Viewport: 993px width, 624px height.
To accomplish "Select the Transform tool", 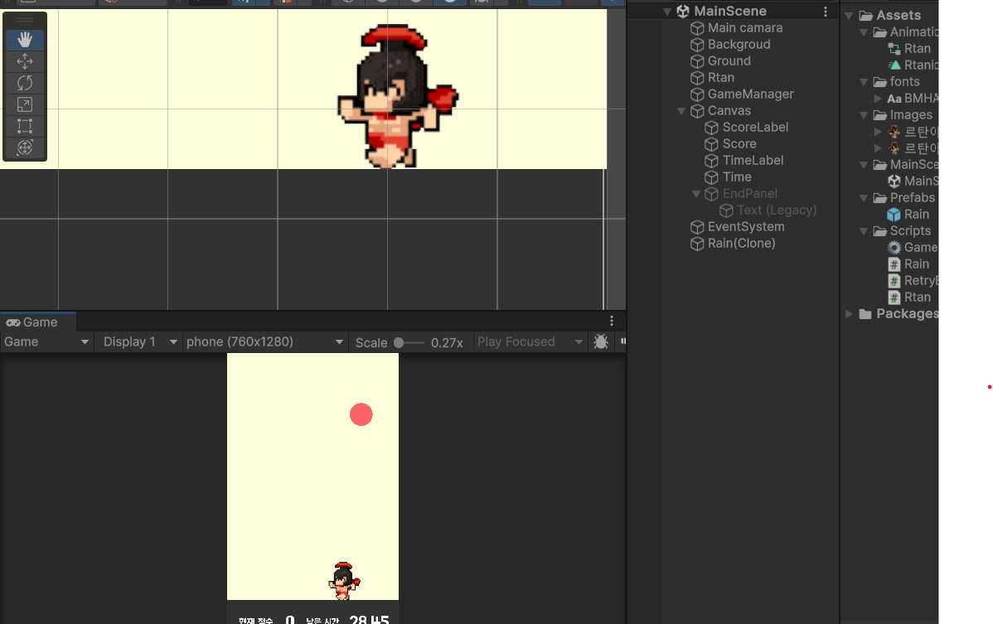I will 25,148.
